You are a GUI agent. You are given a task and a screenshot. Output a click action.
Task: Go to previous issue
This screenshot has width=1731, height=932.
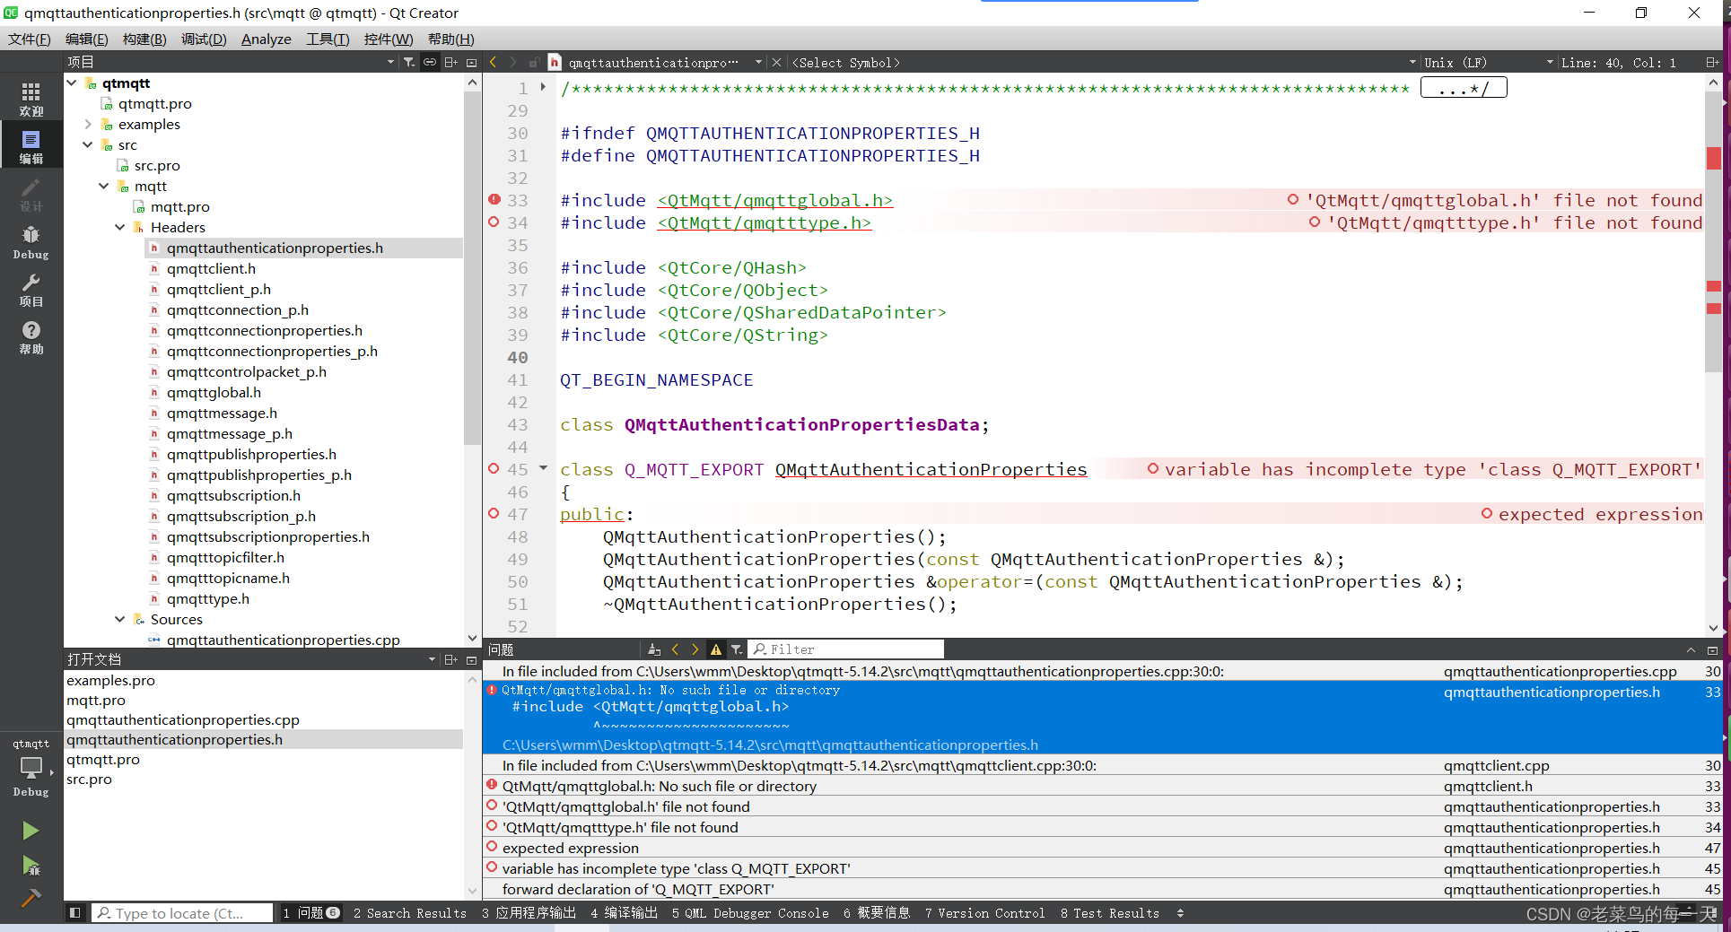[x=675, y=649]
